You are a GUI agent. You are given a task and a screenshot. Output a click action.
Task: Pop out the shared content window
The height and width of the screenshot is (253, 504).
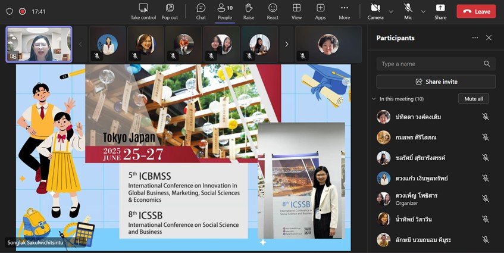(170, 11)
